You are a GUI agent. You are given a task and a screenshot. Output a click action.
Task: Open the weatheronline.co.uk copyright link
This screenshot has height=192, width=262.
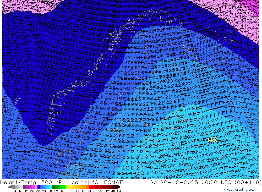[240, 190]
